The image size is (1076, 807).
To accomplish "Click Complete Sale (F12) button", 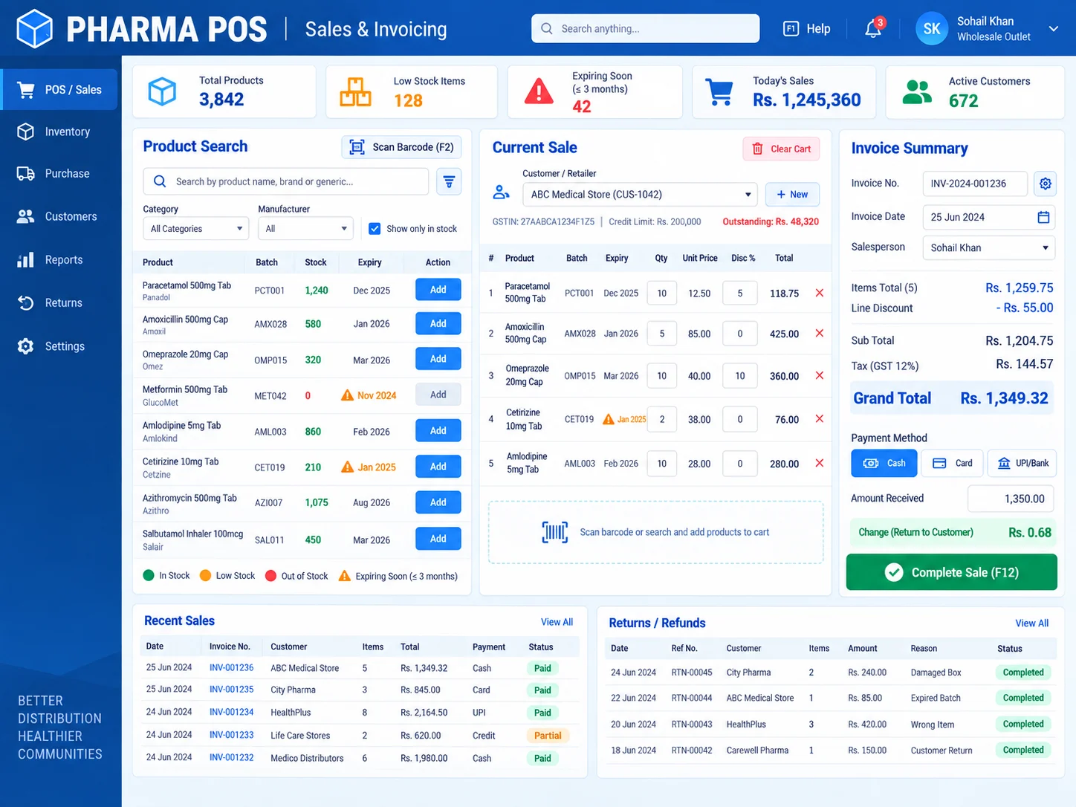I will (952, 572).
